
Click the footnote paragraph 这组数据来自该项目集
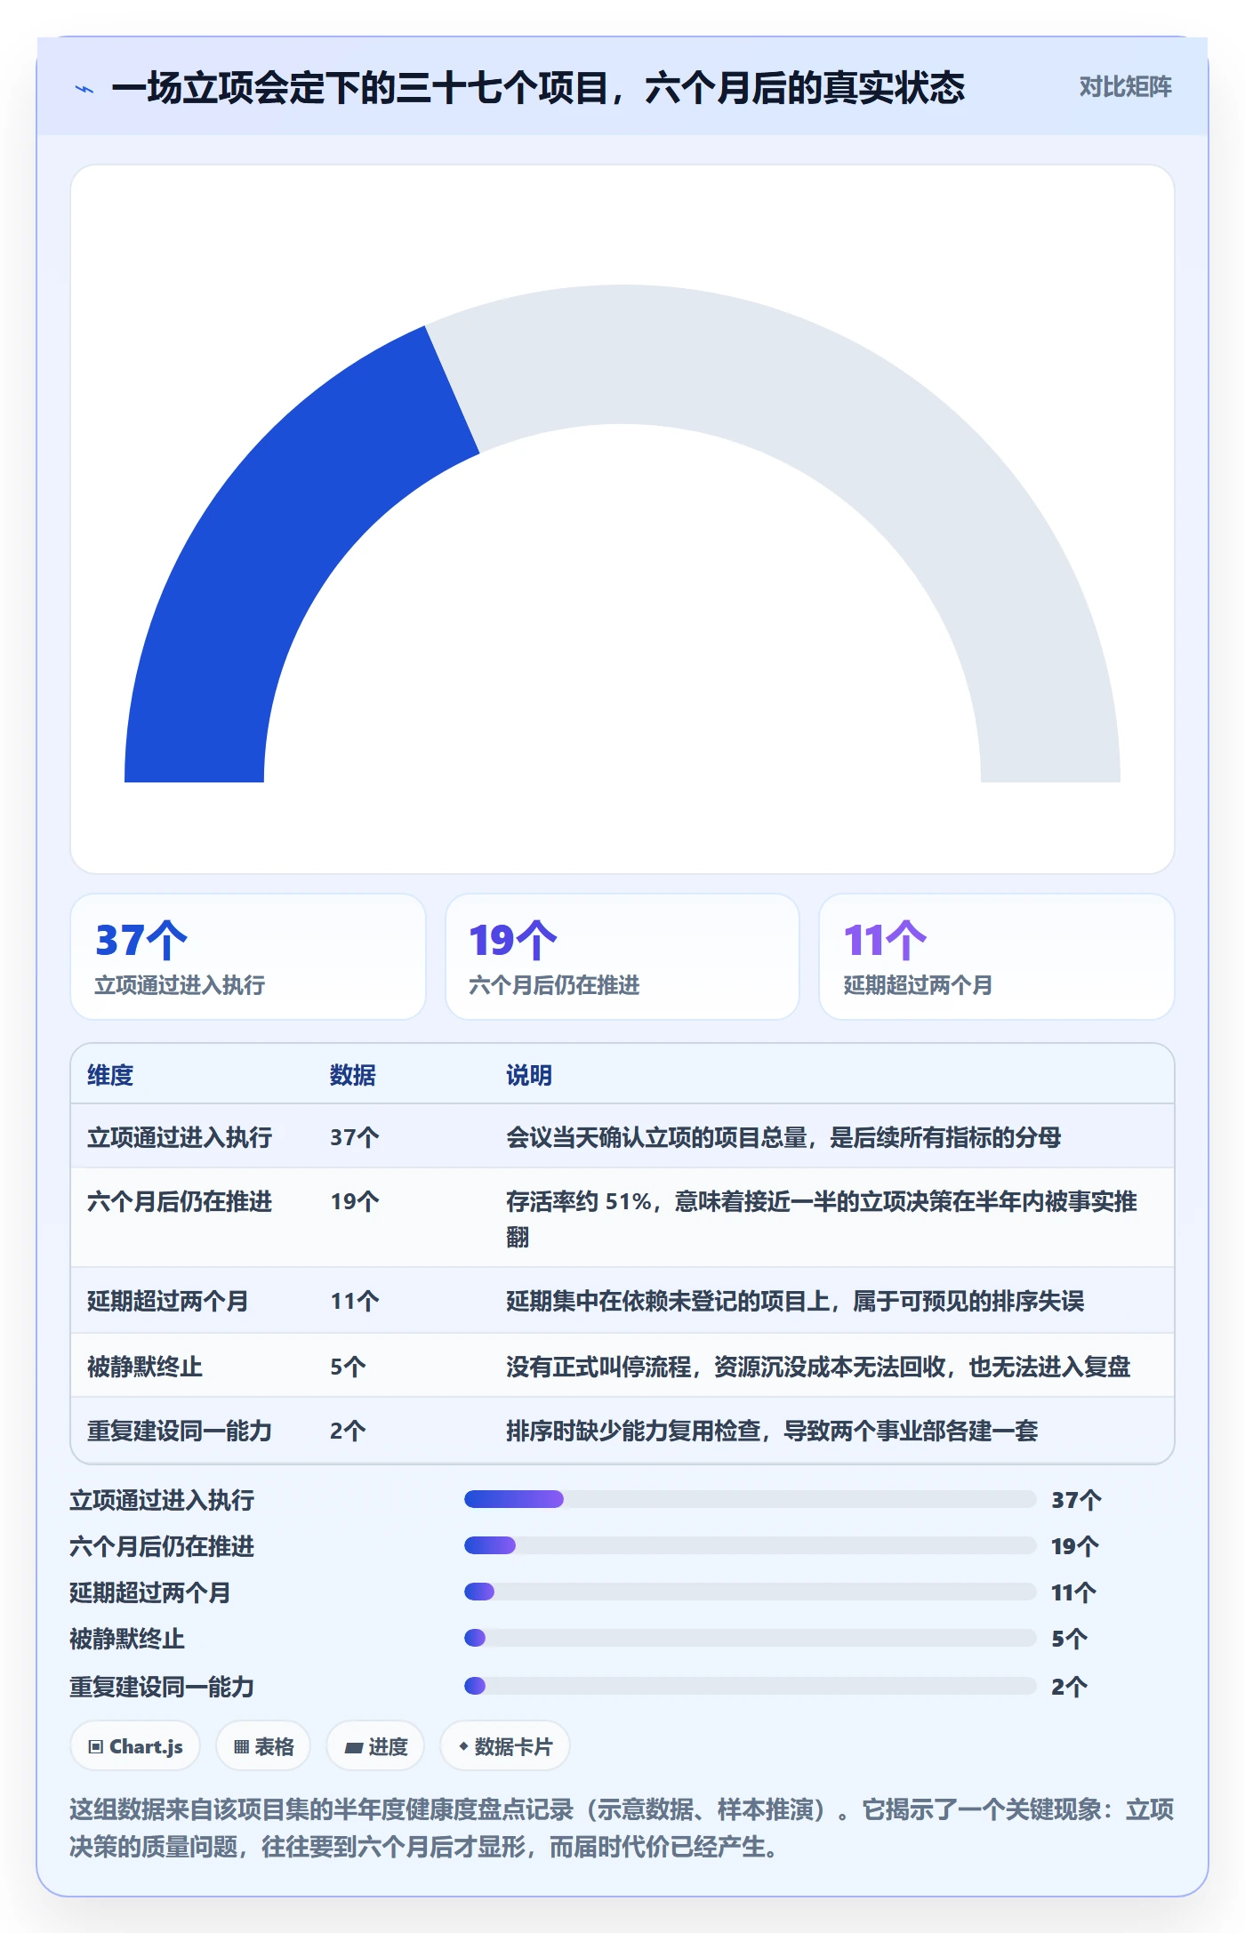pyautogui.click(x=622, y=1828)
